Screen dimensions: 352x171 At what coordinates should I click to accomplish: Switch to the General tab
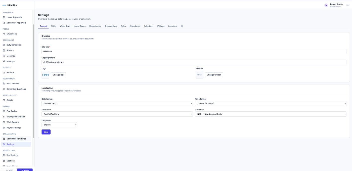43,26
